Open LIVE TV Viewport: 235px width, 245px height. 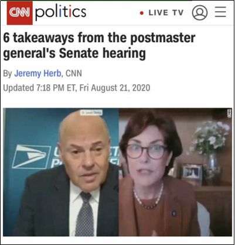166,13
